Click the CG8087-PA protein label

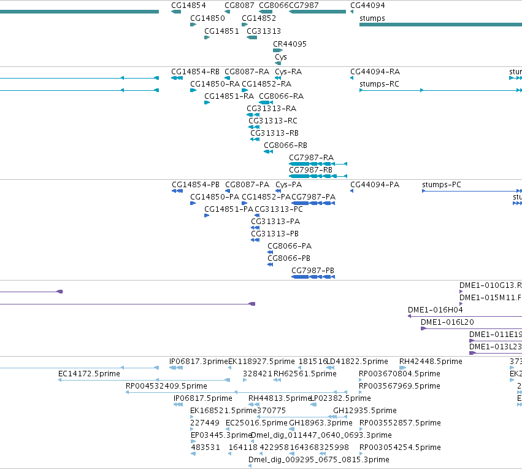click(247, 185)
